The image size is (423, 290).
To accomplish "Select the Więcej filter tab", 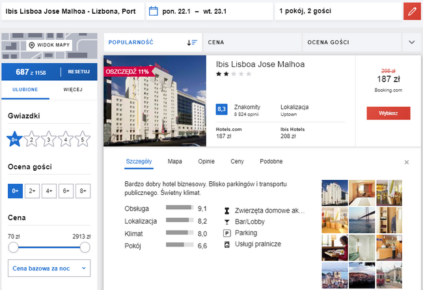I will (x=73, y=90).
